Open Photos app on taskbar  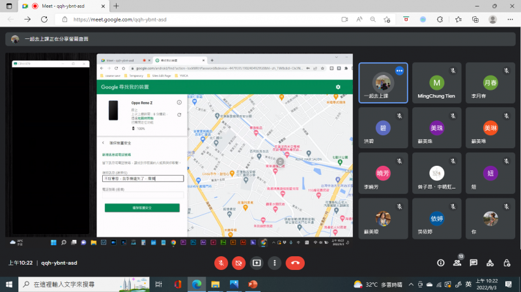[x=234, y=284]
